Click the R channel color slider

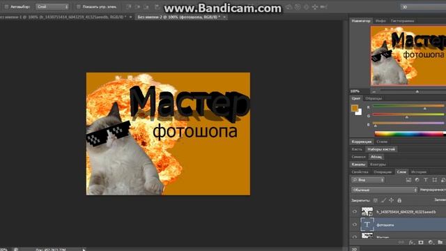408,106
